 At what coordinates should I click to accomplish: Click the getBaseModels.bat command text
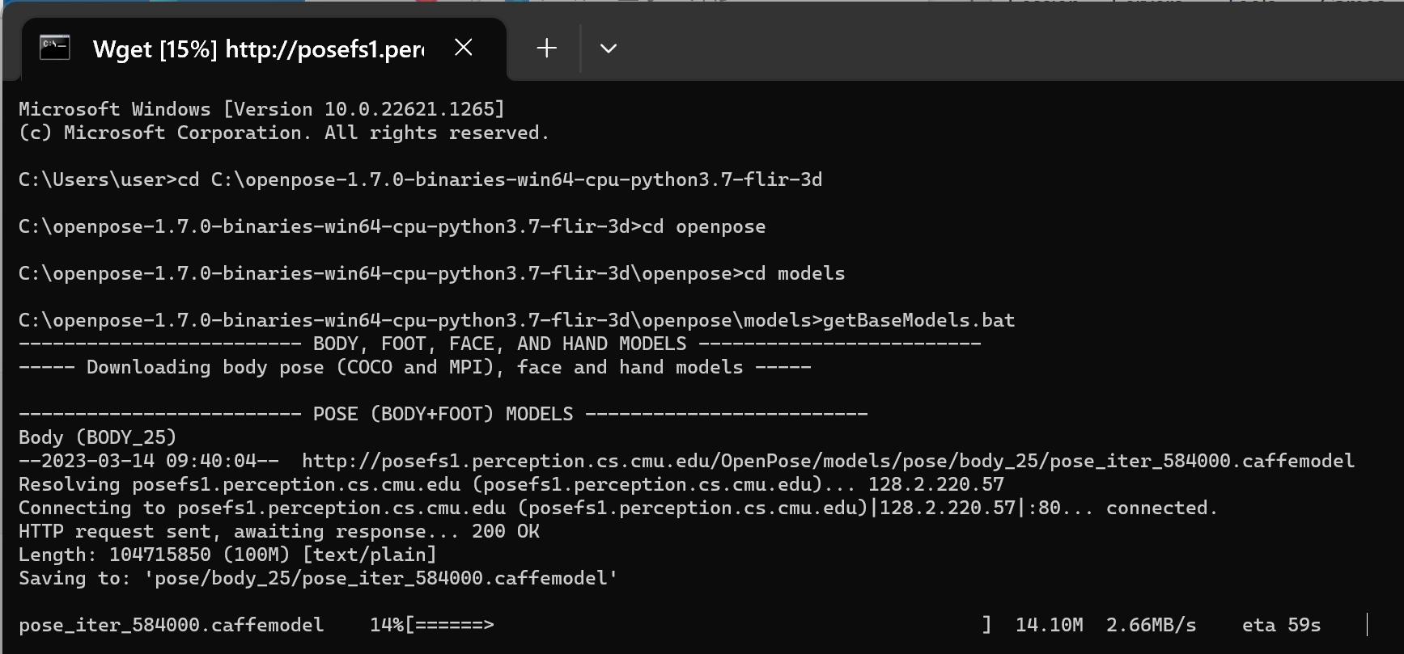918,320
